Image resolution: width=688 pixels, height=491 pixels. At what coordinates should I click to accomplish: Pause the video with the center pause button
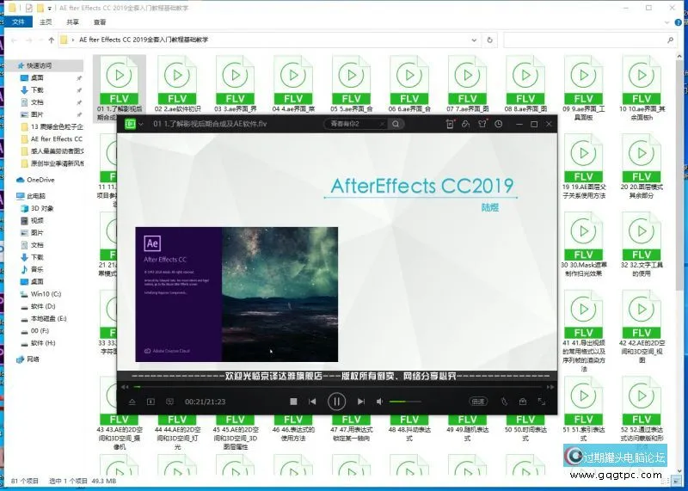[x=336, y=401]
